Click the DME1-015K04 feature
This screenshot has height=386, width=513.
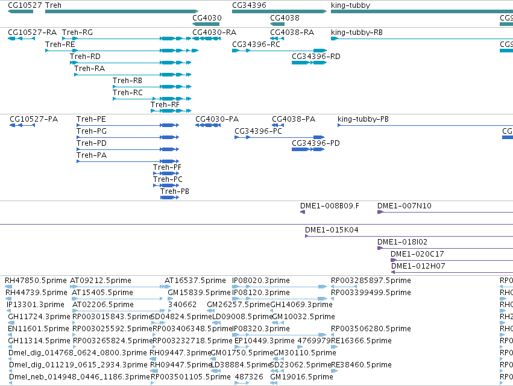[409, 236]
